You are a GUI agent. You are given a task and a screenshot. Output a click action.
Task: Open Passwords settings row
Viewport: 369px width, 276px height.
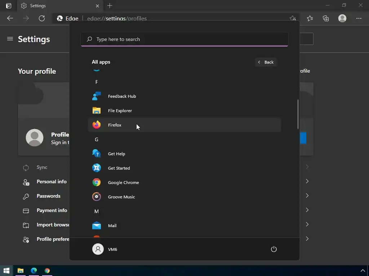pyautogui.click(x=49, y=196)
